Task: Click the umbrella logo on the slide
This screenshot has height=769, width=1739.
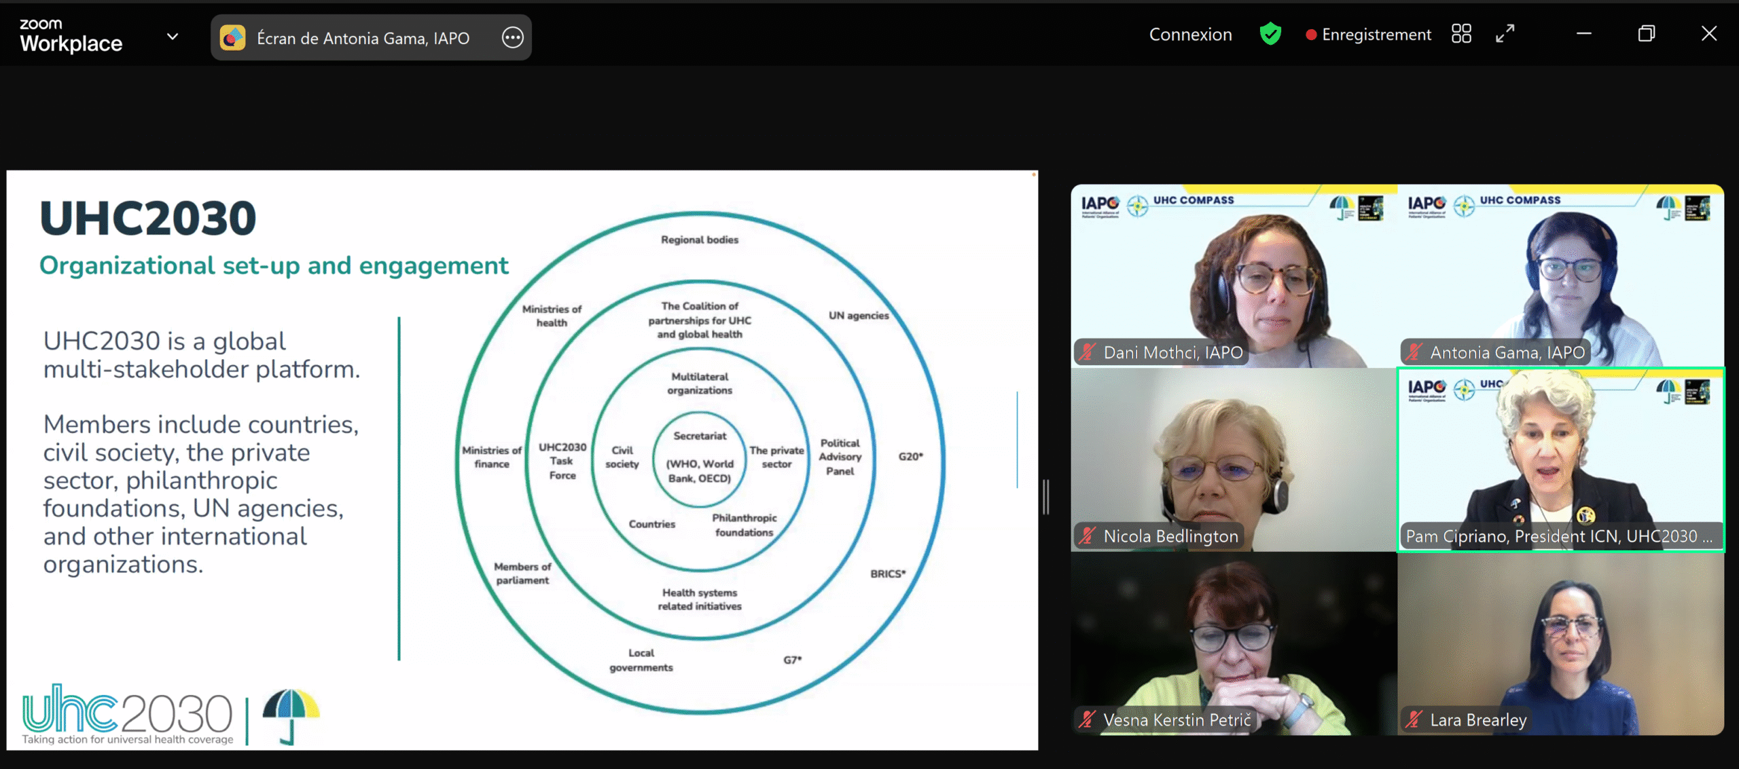Action: pyautogui.click(x=291, y=717)
